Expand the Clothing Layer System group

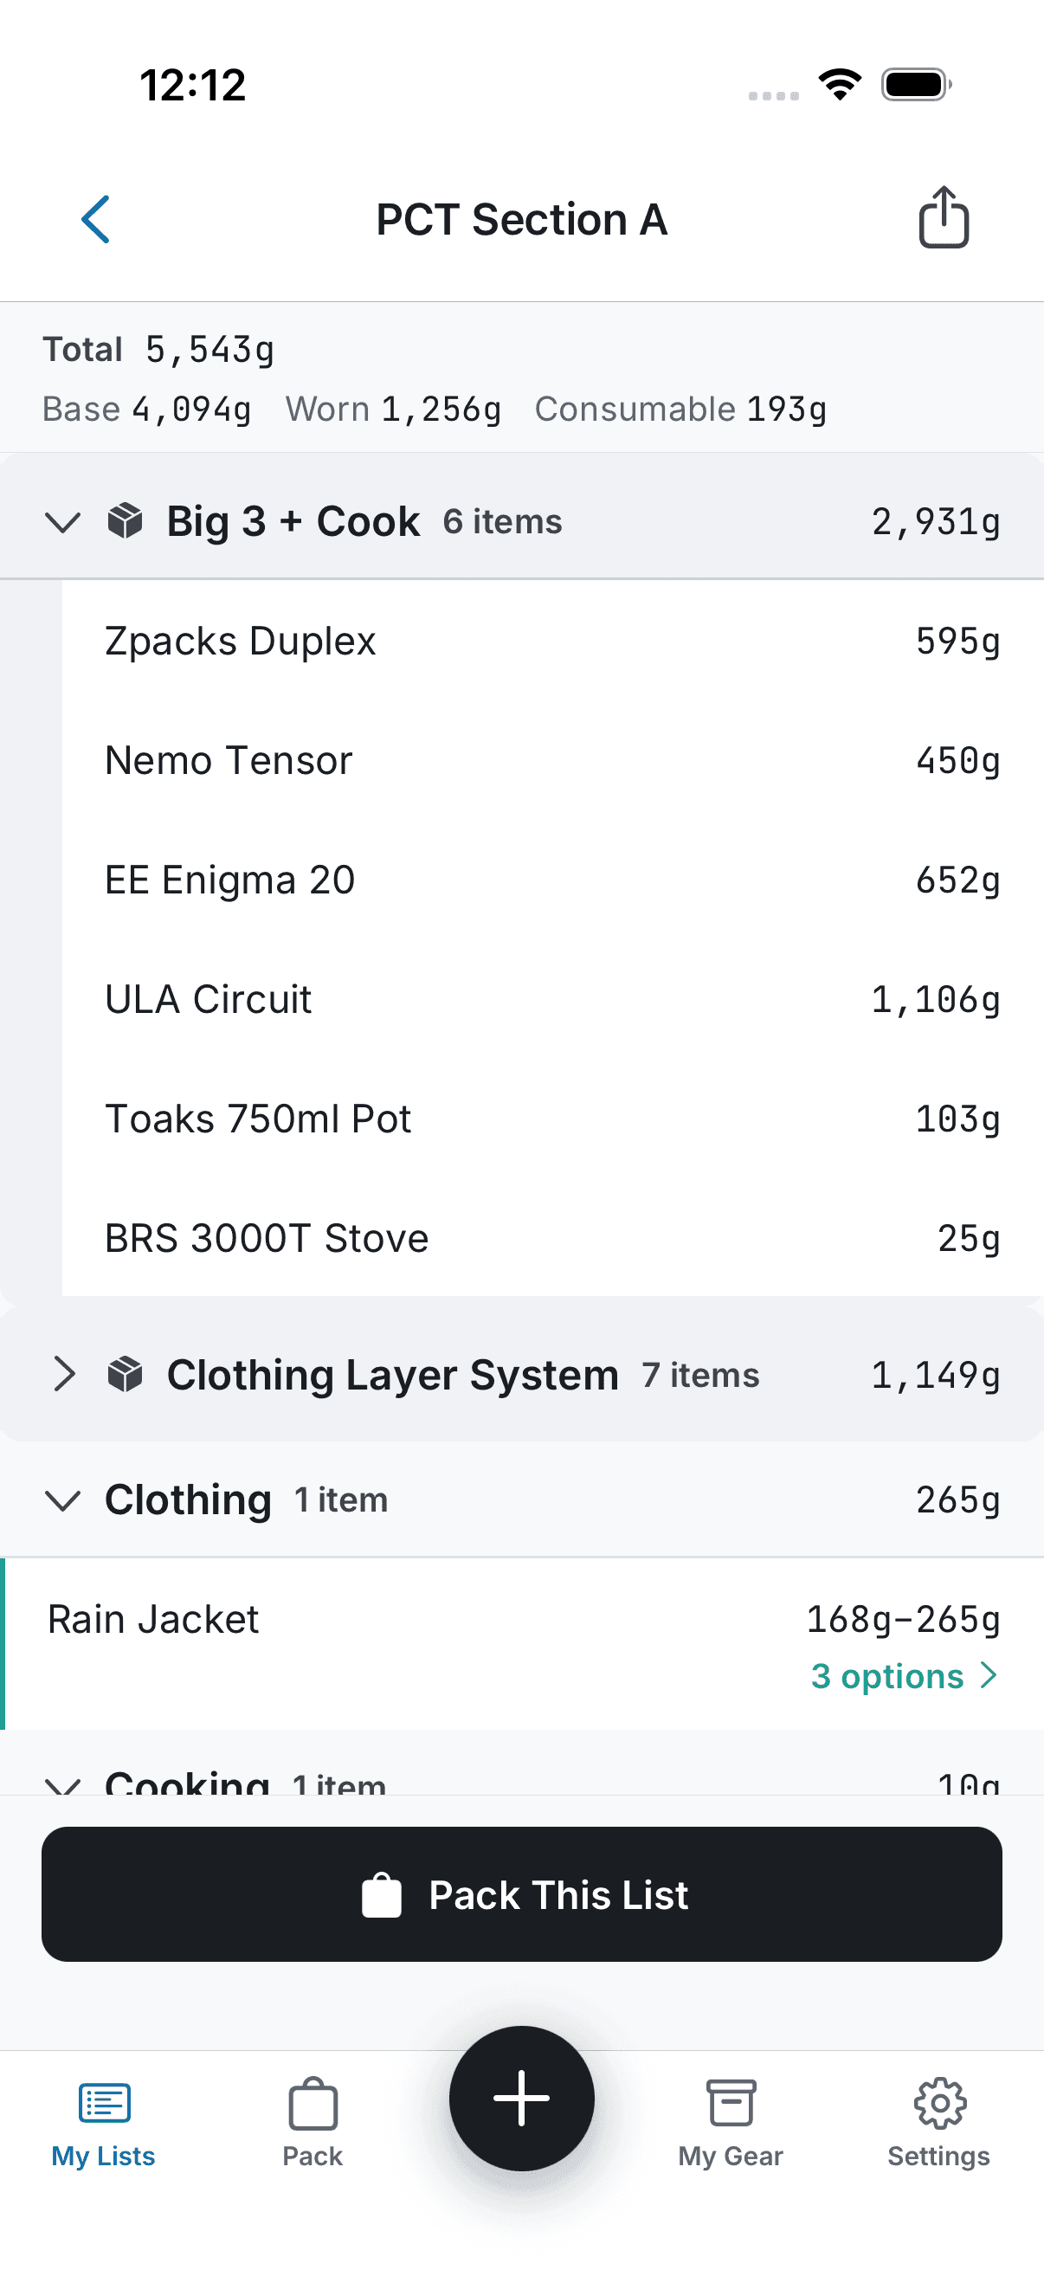pos(63,1374)
